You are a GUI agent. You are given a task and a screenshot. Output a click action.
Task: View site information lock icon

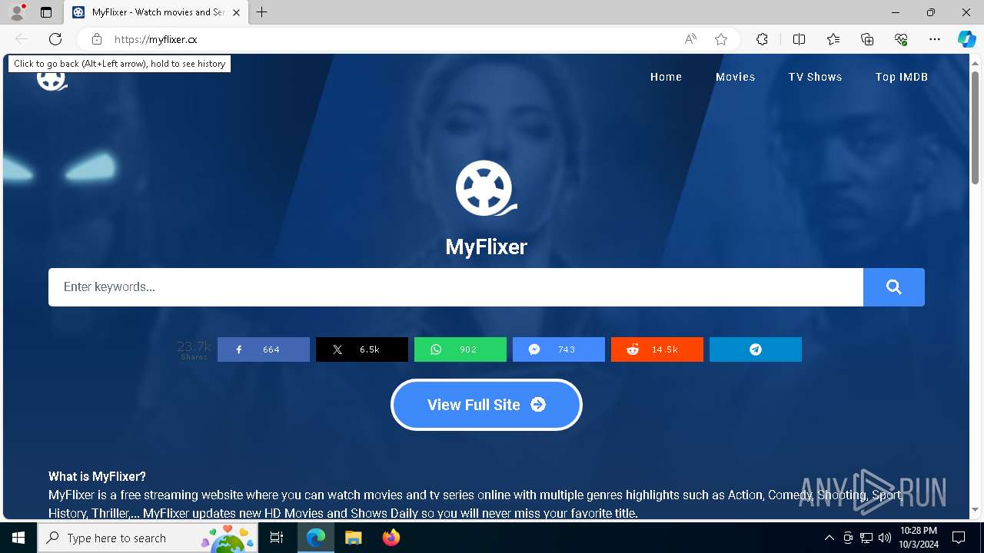pyautogui.click(x=97, y=39)
